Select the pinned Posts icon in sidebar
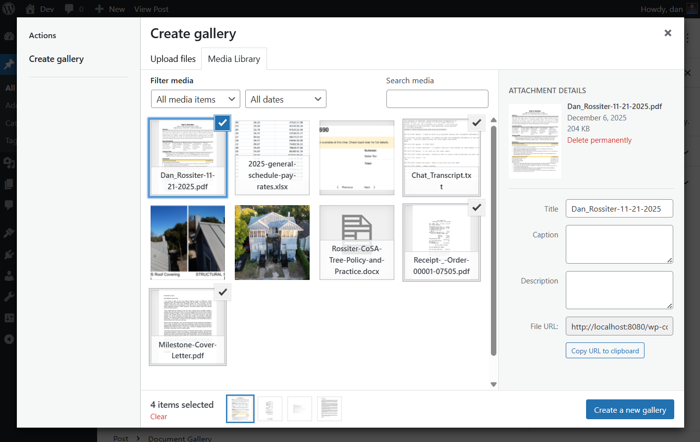Screen dimensions: 700x442 pyautogui.click(x=8, y=64)
